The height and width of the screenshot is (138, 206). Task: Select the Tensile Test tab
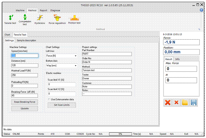pyautogui.click(x=20, y=35)
